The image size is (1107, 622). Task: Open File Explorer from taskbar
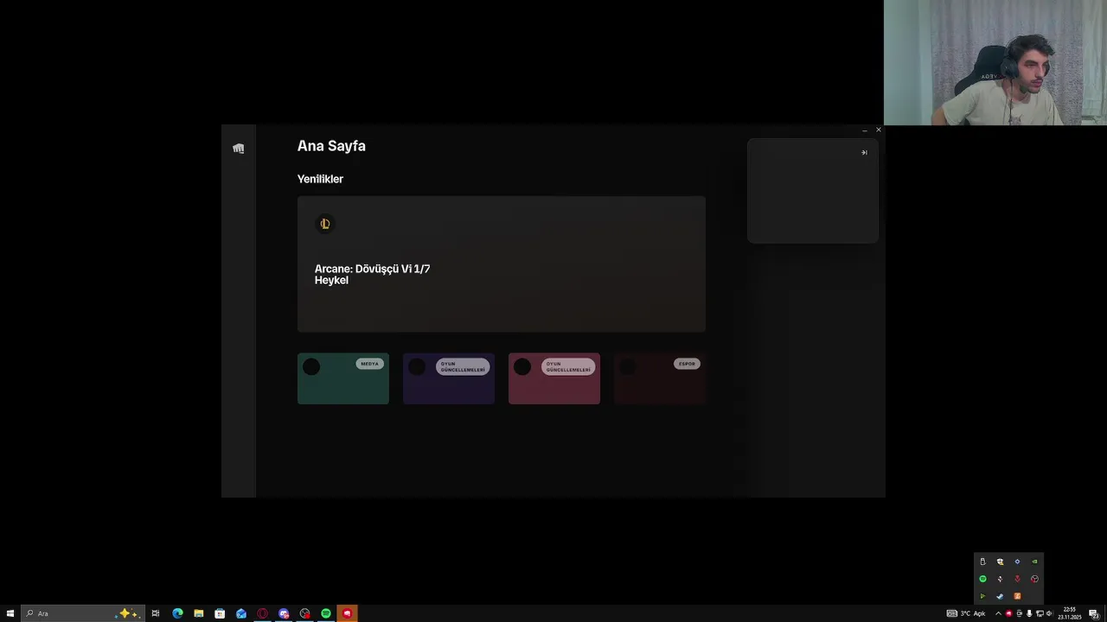pos(199,613)
